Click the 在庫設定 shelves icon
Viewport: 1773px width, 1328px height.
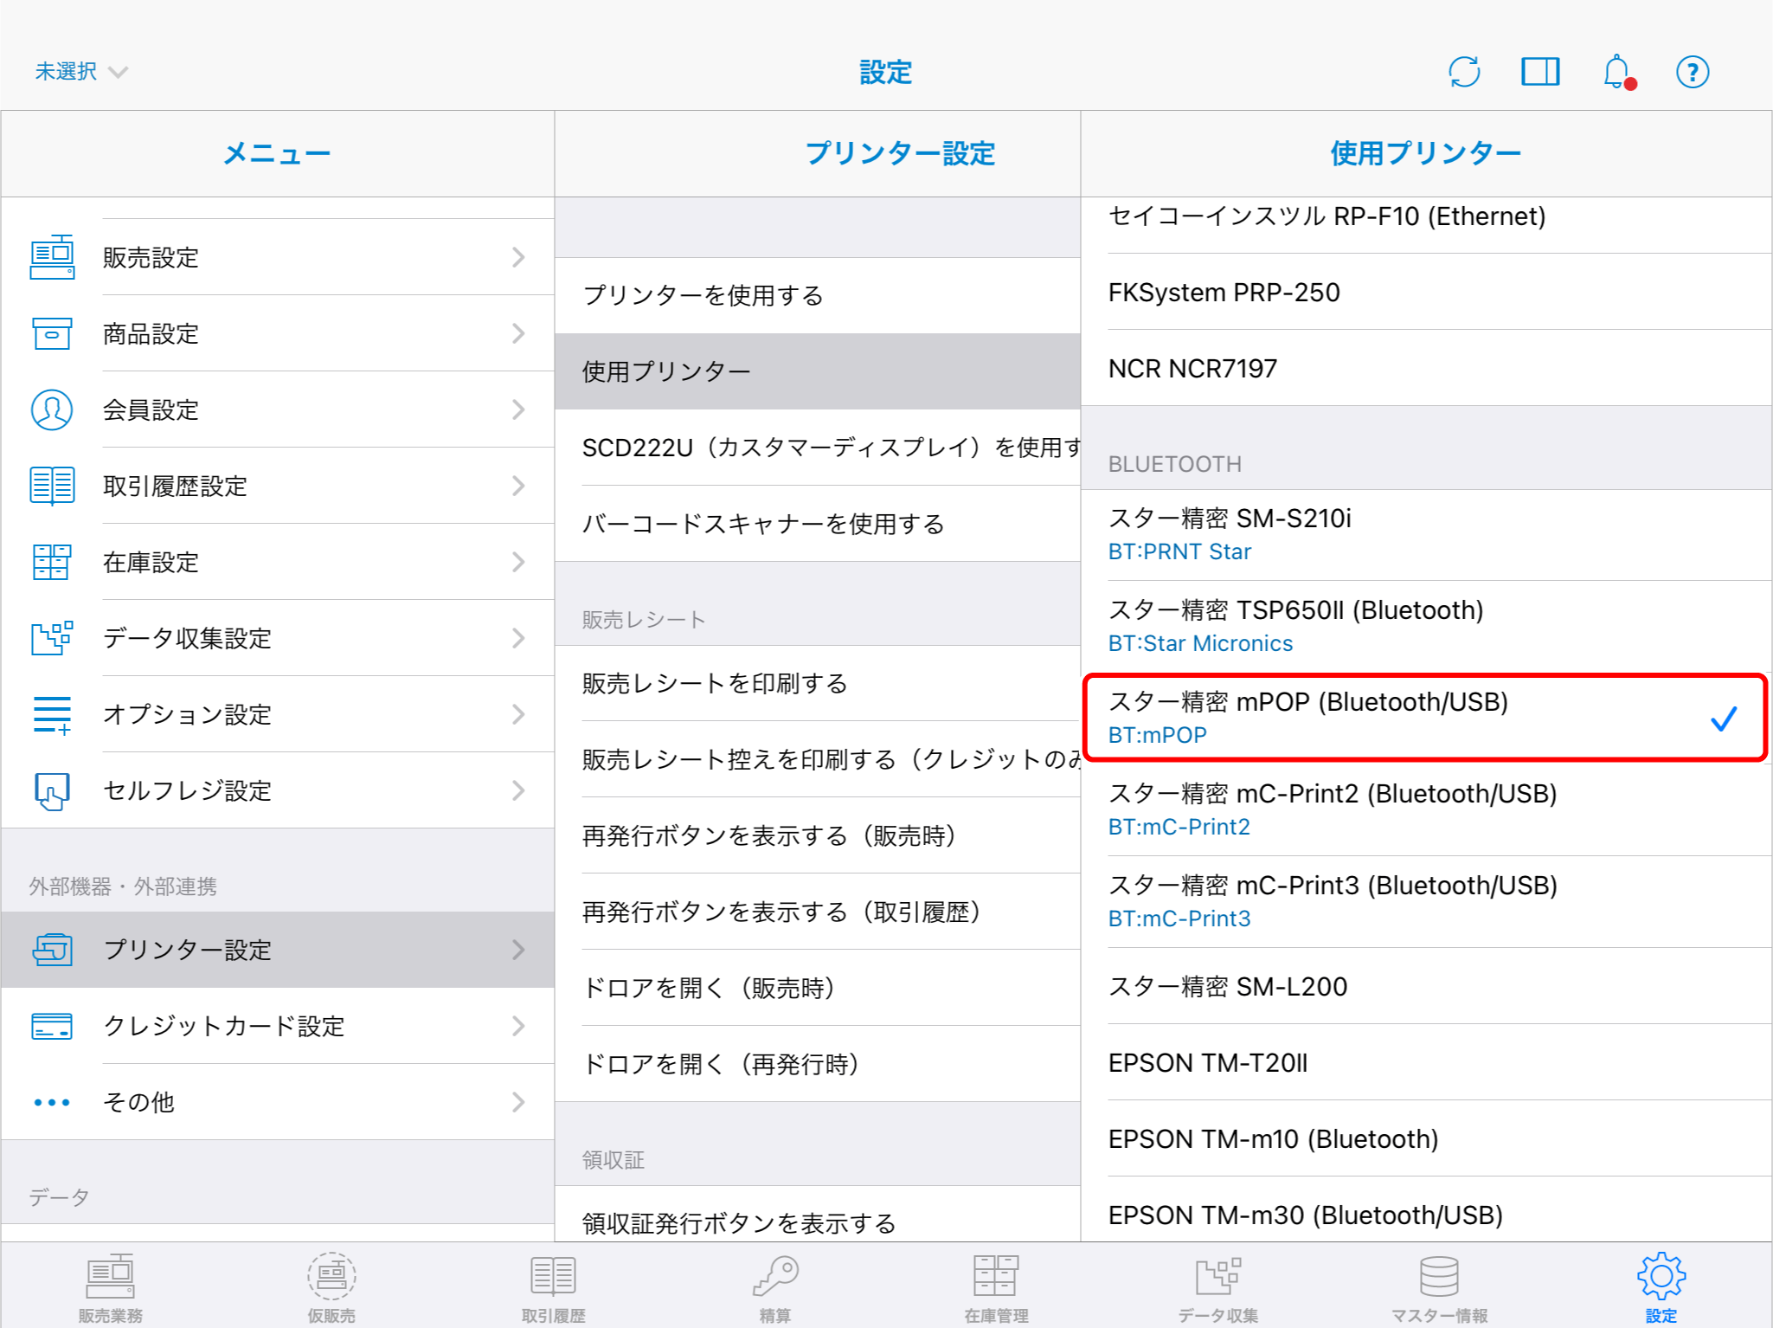click(52, 562)
